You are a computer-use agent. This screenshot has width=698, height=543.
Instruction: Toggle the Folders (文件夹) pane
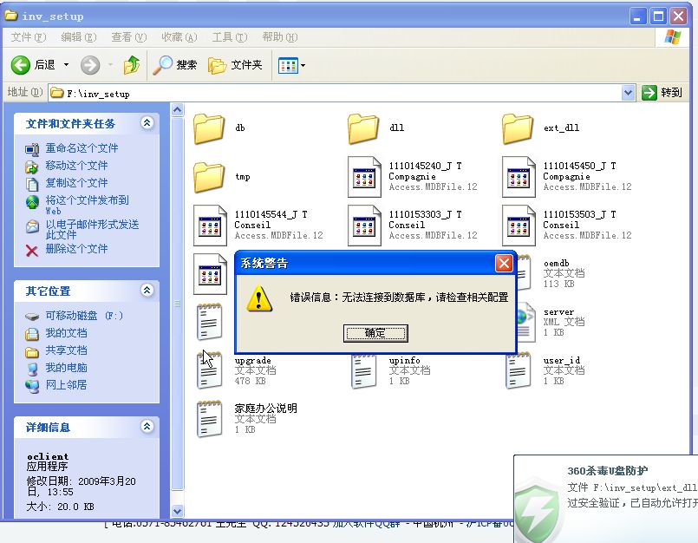click(x=236, y=65)
